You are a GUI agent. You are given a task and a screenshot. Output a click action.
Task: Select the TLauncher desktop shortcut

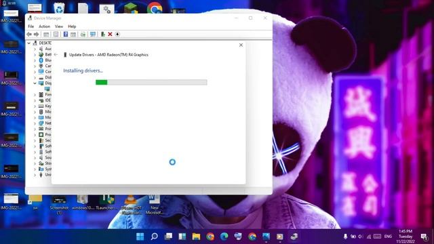(x=106, y=203)
